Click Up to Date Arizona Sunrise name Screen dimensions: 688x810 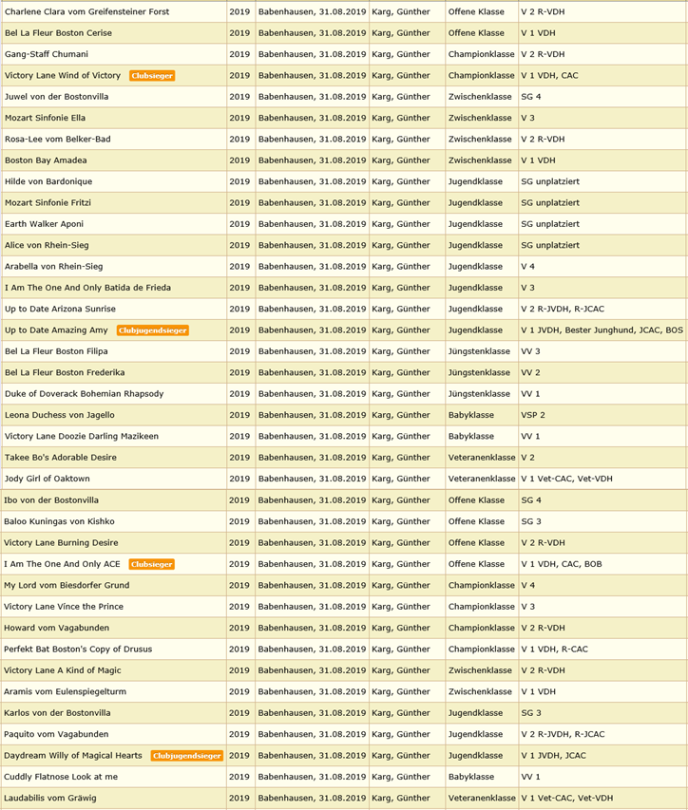(x=61, y=309)
